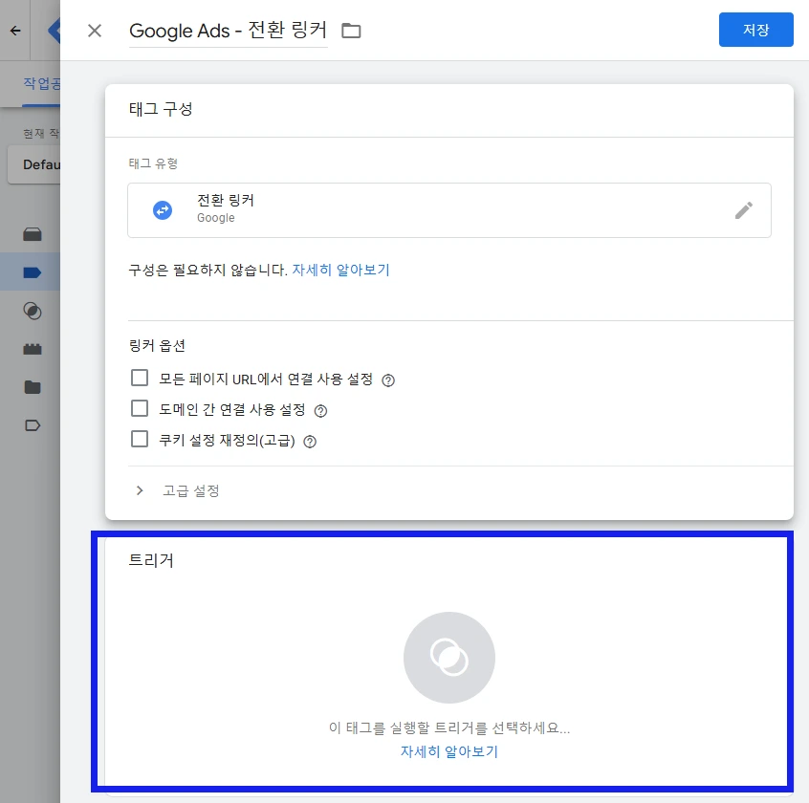Select the Tags icon in the left sidebar
This screenshot has width=809, height=803.
(32, 272)
